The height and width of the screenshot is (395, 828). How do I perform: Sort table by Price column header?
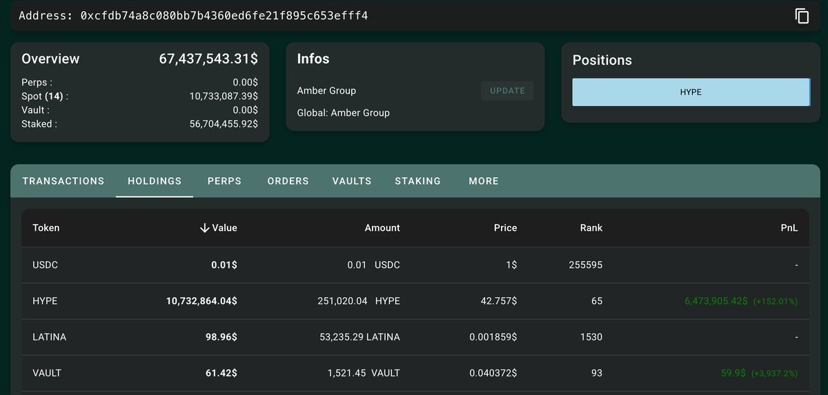[x=505, y=228]
